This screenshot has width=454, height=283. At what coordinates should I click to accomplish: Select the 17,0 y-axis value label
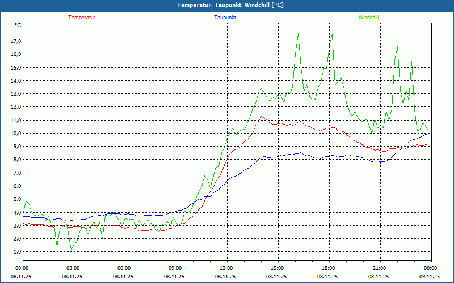click(16, 41)
